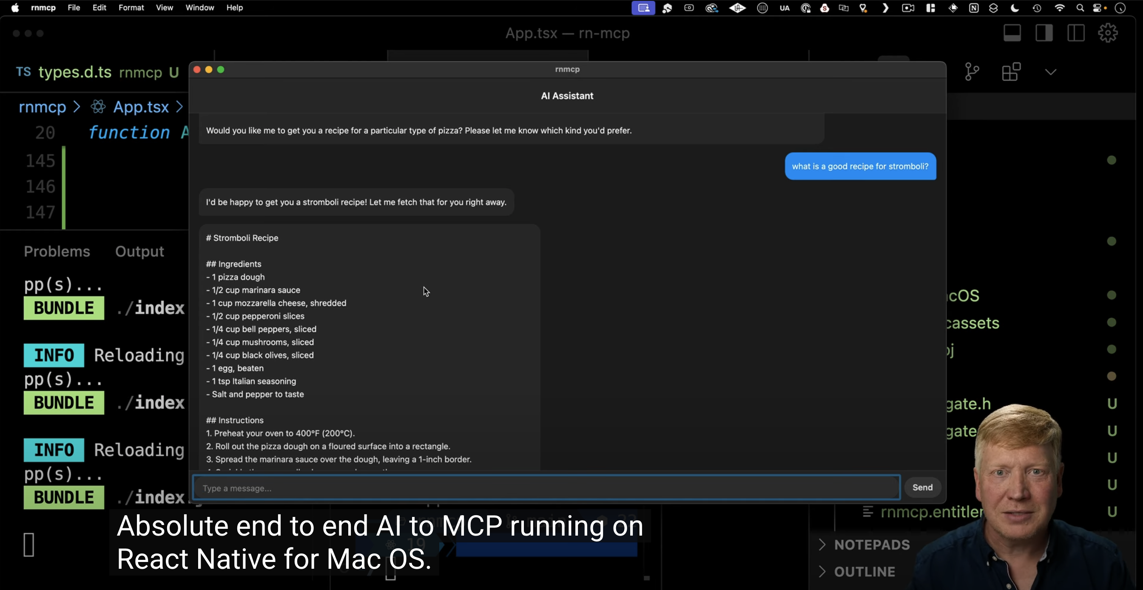Expand the chevron after App.tsx in breadcrumb
Image resolution: width=1143 pixels, height=590 pixels.
(179, 107)
